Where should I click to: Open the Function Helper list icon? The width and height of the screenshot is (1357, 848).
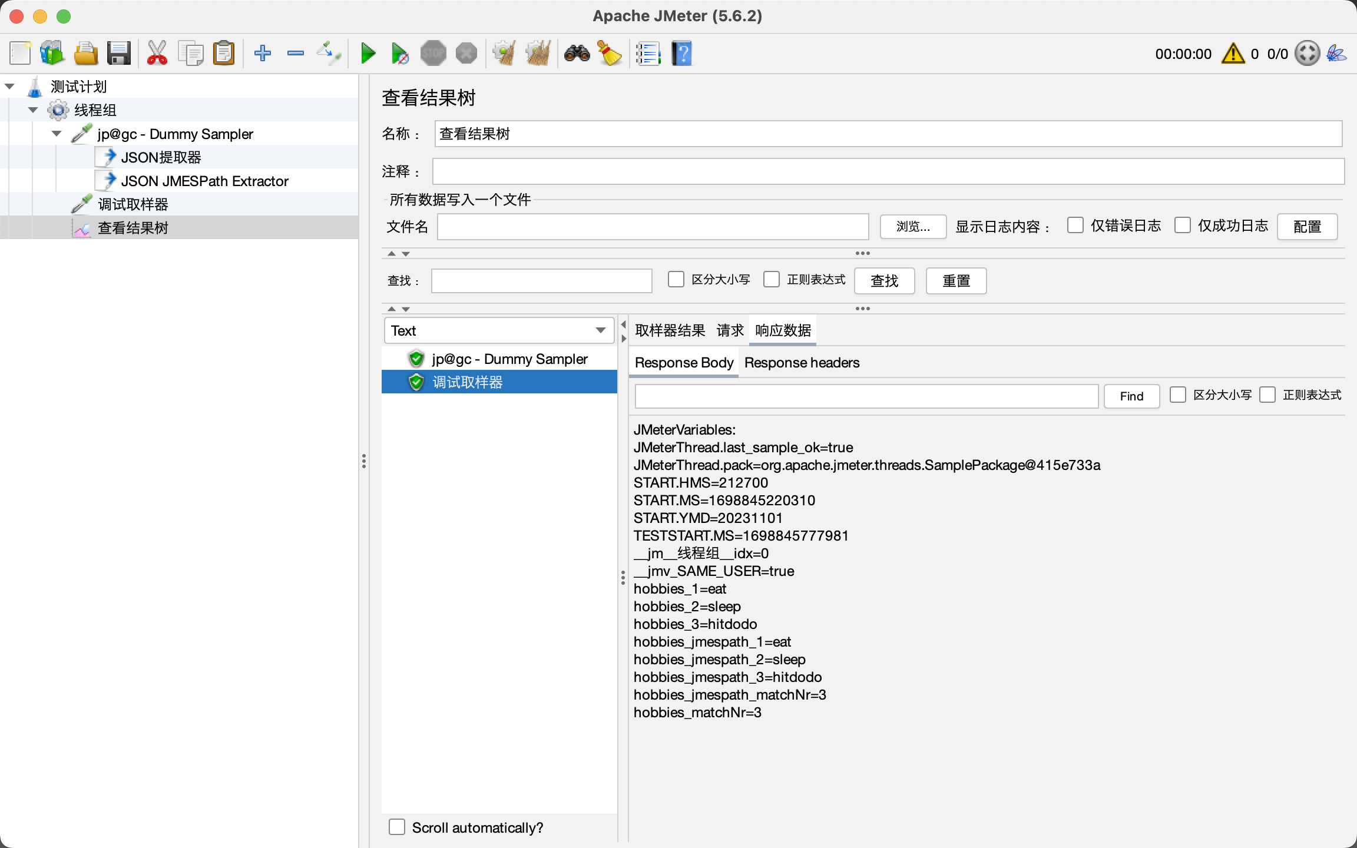[648, 54]
